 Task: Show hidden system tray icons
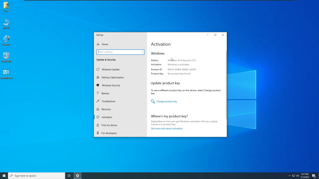coord(290,176)
